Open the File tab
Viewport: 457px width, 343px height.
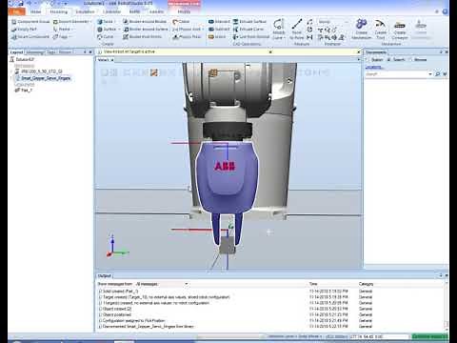point(16,11)
